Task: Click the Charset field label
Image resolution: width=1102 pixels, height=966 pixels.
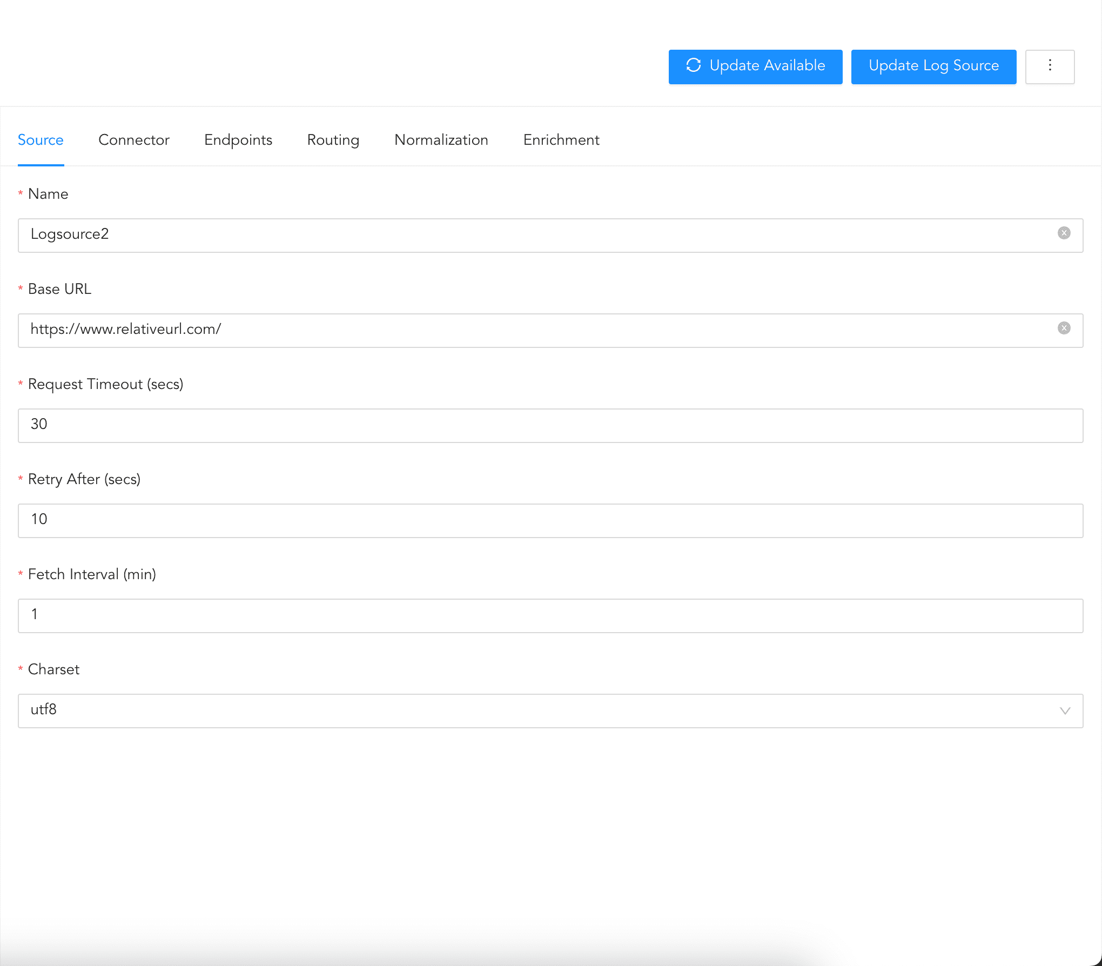Action: tap(53, 669)
